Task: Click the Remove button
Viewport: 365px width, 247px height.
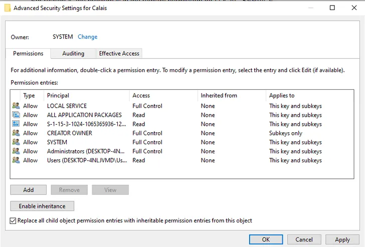Action: point(69,190)
